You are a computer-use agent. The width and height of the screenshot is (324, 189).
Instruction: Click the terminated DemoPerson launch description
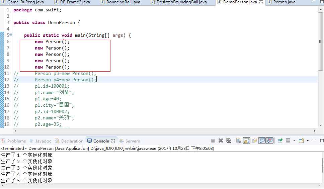point(107,148)
